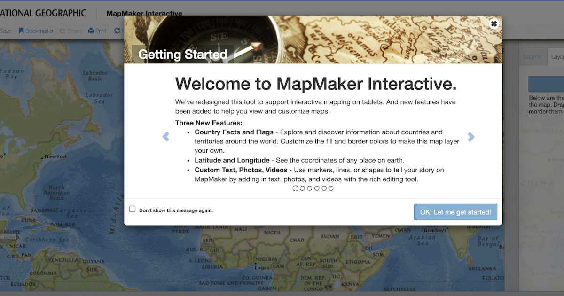Select the second carousel dot
The image size is (564, 296).
(303, 188)
